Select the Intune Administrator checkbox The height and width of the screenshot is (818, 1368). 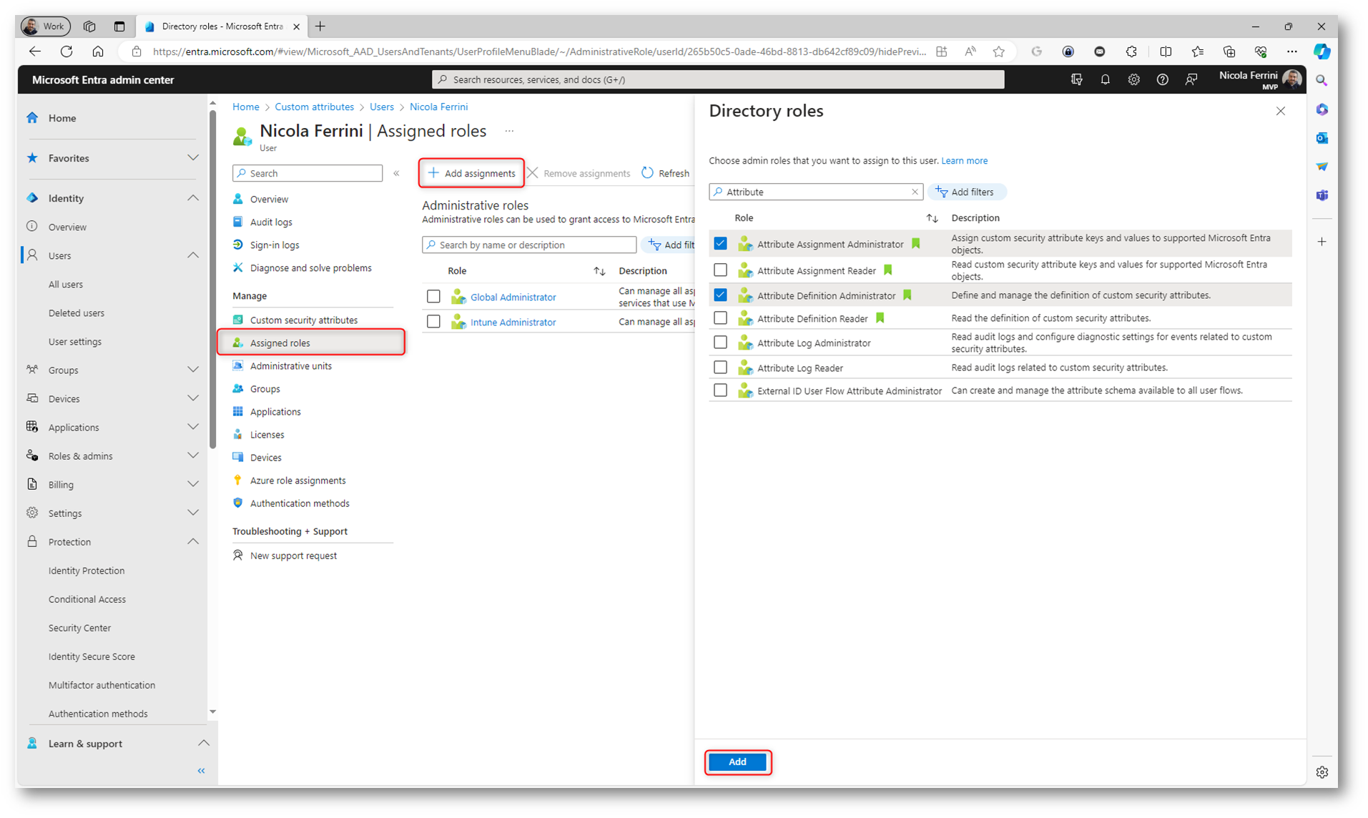(x=433, y=322)
